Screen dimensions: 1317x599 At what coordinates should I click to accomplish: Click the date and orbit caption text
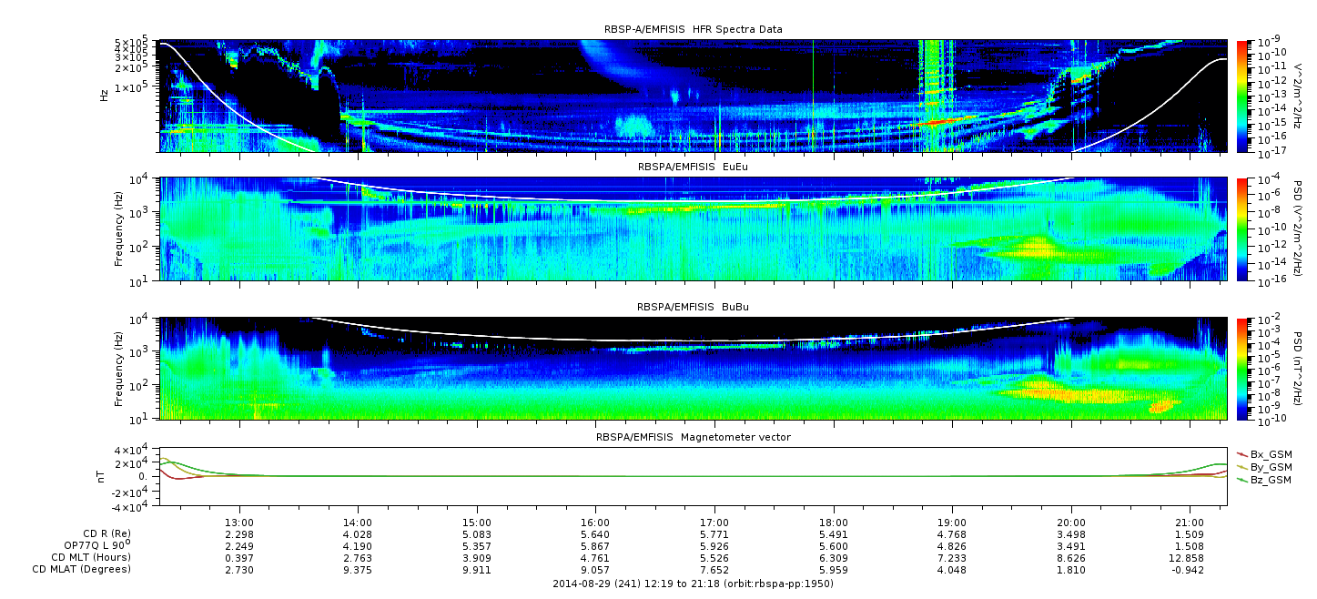[693, 584]
